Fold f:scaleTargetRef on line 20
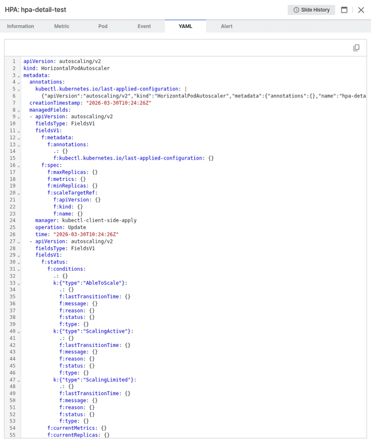371x445 pixels. point(19,194)
